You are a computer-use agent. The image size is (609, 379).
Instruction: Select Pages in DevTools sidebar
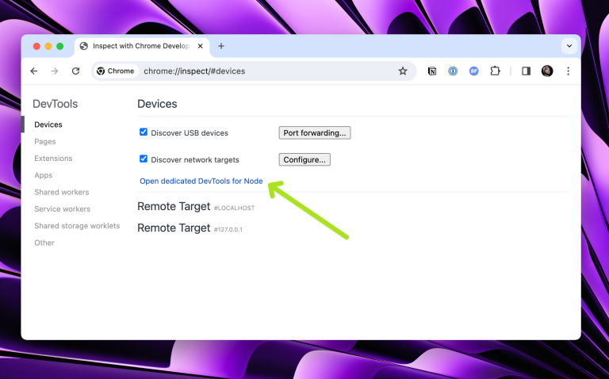click(x=45, y=141)
